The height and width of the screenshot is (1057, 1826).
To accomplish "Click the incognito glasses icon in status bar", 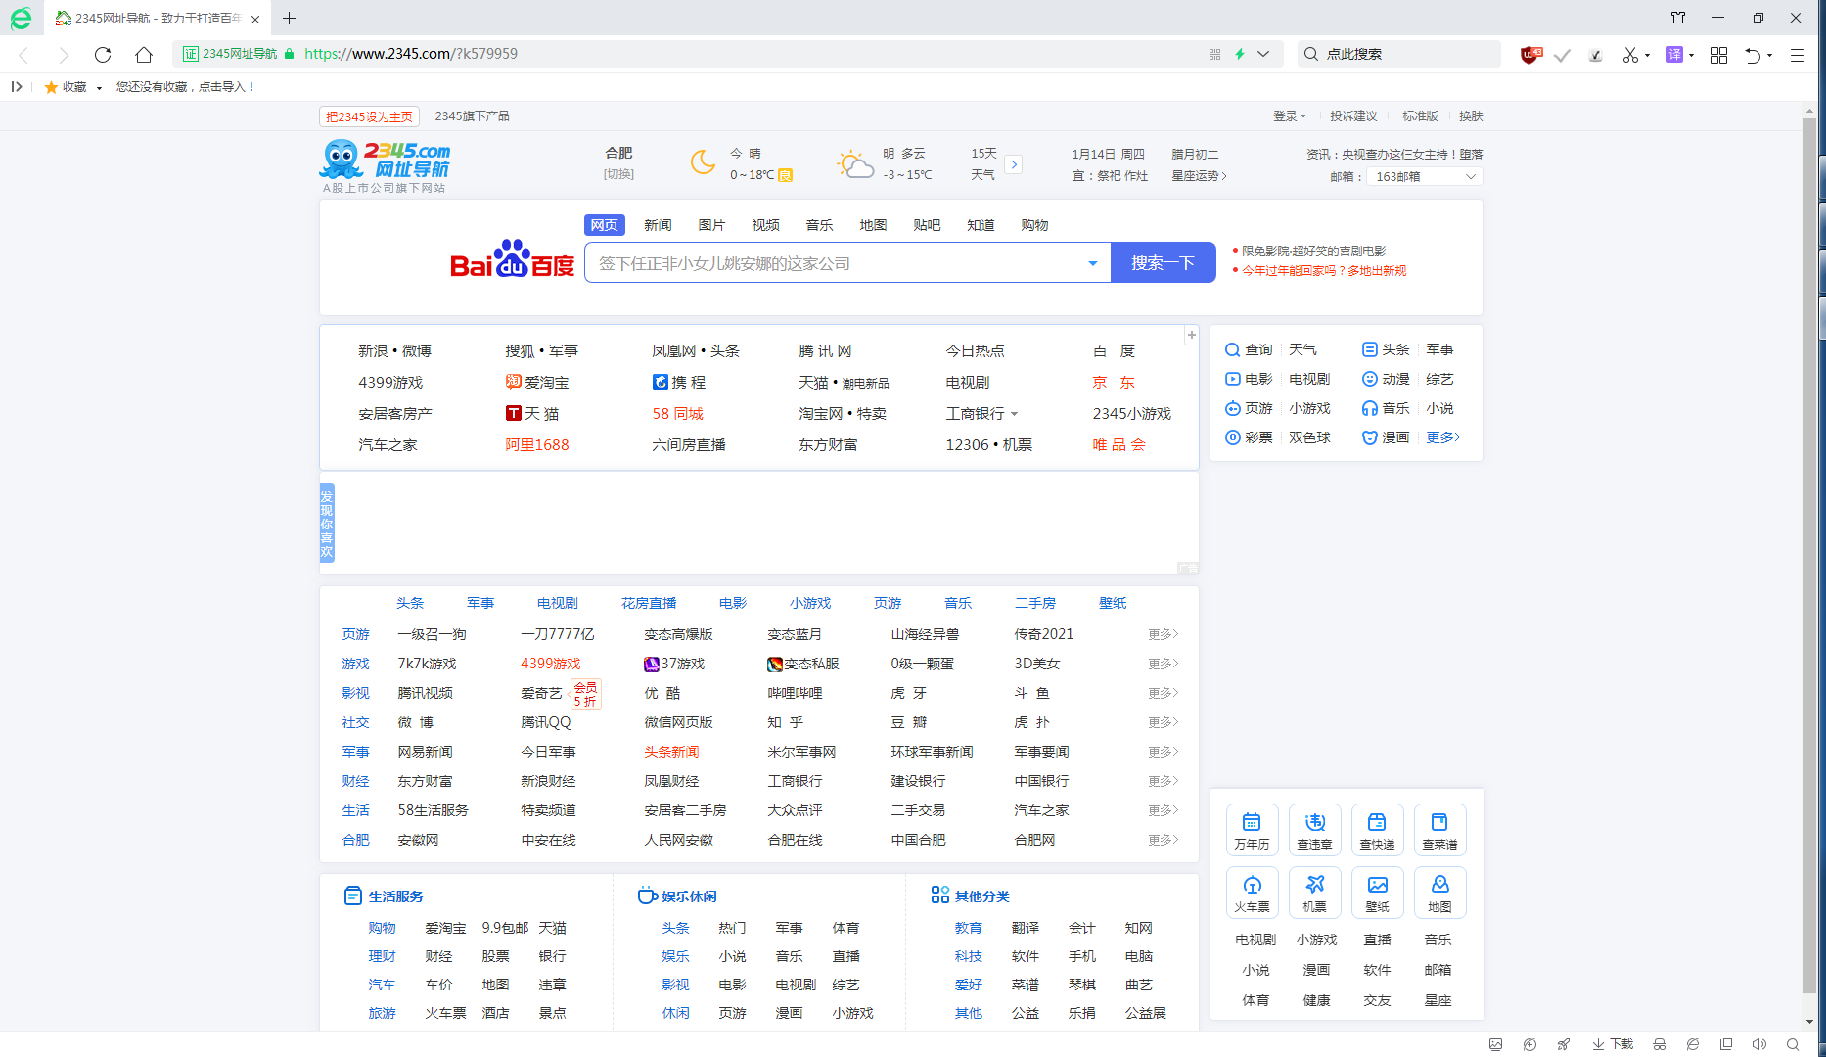I will pyautogui.click(x=1660, y=1044).
